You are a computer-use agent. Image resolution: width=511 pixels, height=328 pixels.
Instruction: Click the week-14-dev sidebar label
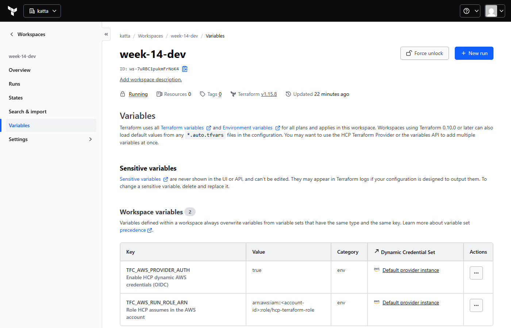pyautogui.click(x=22, y=56)
